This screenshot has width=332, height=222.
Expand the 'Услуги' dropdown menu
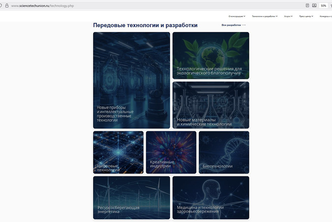(288, 16)
